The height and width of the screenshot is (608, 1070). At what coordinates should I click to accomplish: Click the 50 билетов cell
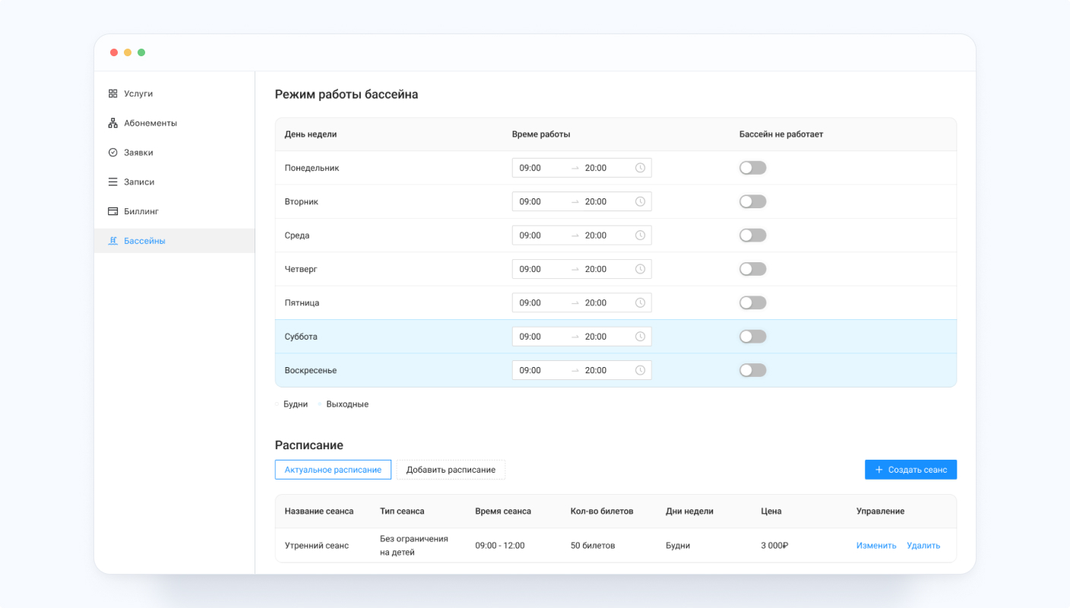click(593, 546)
